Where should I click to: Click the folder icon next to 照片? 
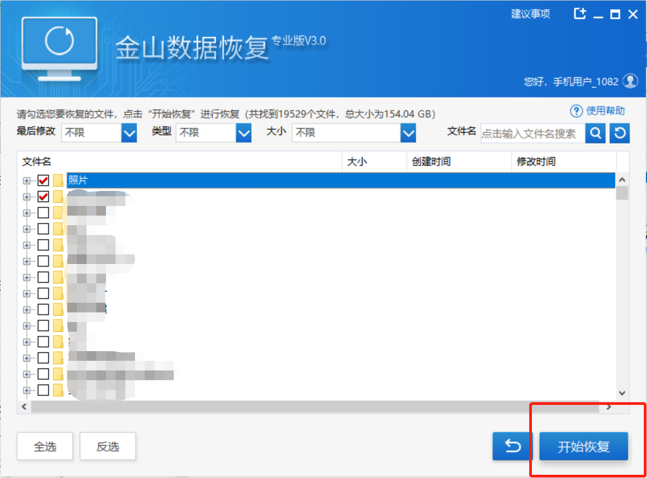click(x=59, y=180)
